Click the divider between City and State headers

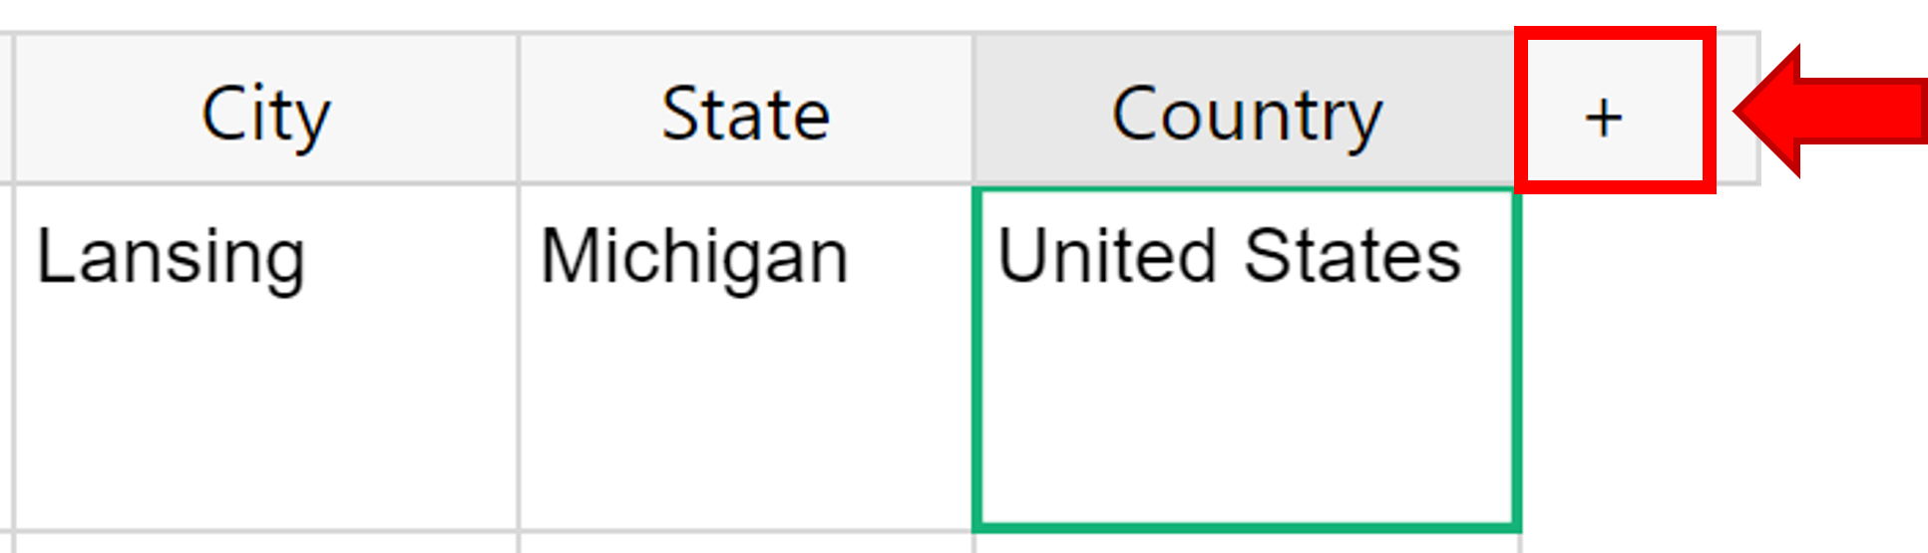(519, 110)
